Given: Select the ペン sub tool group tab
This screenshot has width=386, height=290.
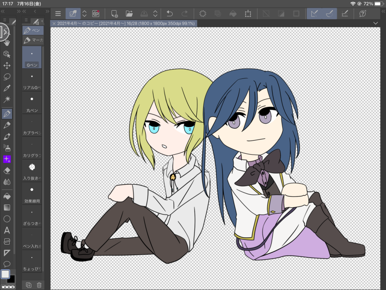Looking at the screenshot, I should pos(33,30).
